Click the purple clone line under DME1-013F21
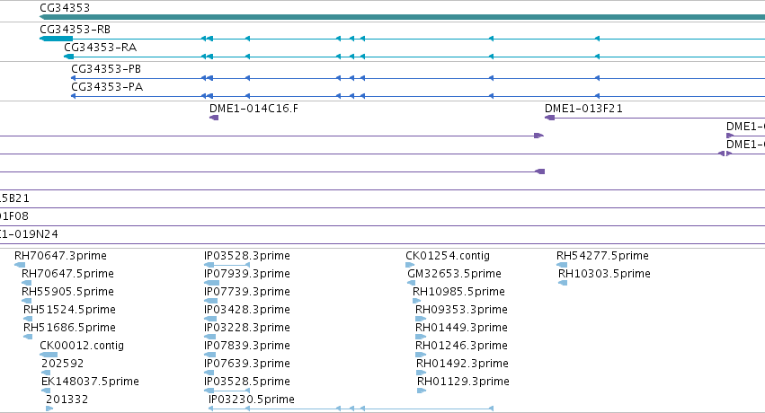Screen dimensions: 765x413 coord(654,118)
